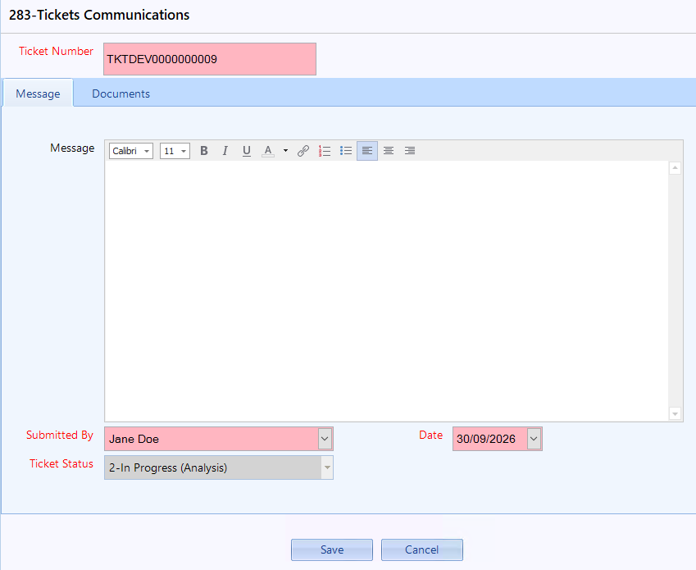Apply font color to message text
This screenshot has height=570, width=696.
click(x=268, y=151)
